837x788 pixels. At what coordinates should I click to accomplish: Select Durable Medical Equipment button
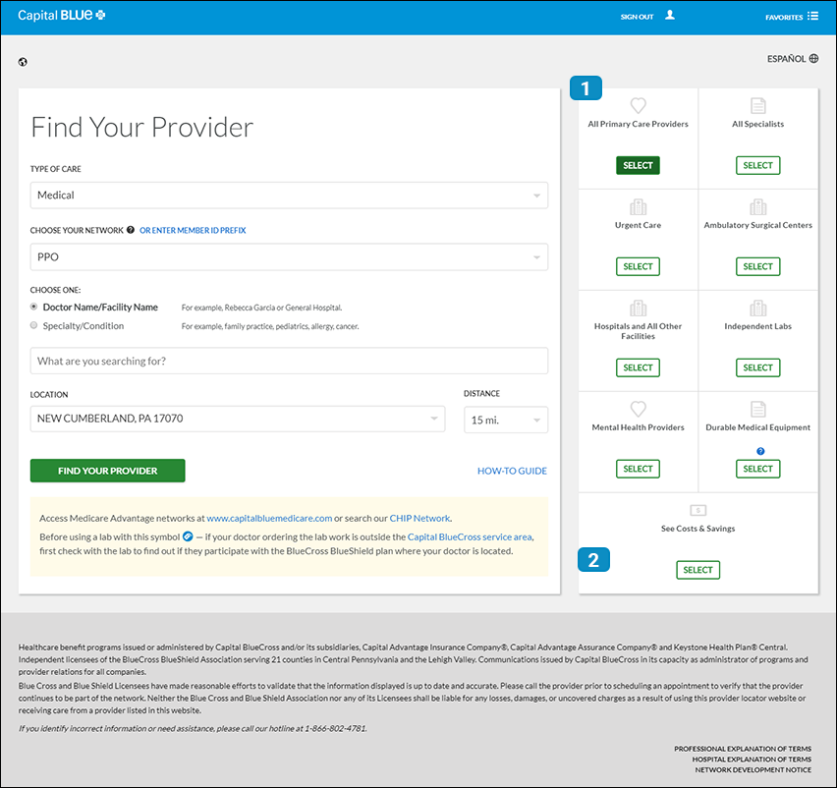(758, 469)
